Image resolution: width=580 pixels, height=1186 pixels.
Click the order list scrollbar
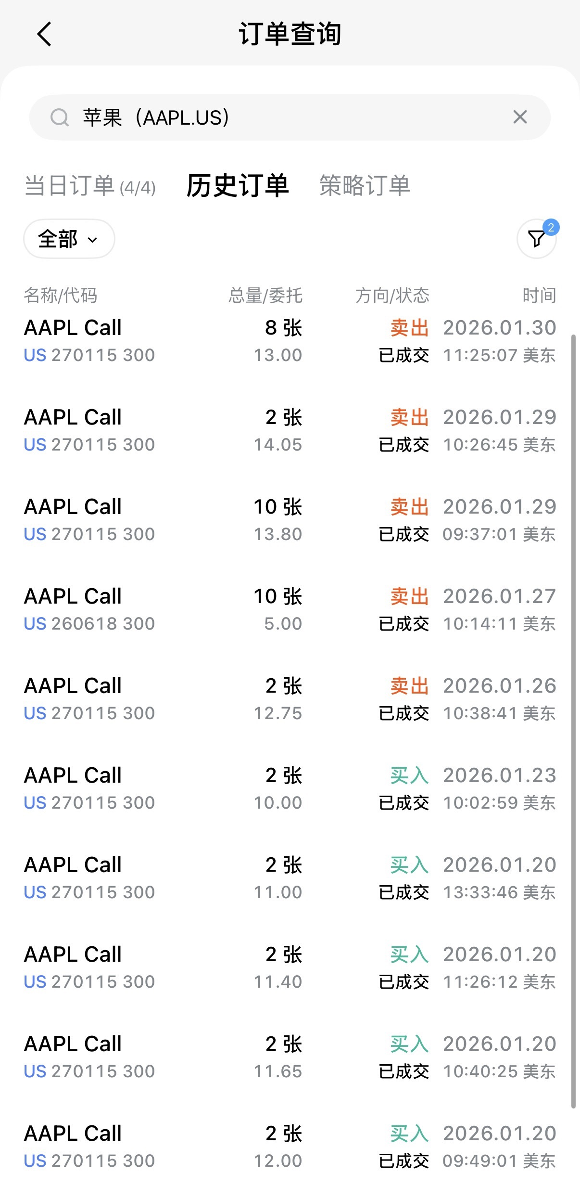[x=573, y=722]
